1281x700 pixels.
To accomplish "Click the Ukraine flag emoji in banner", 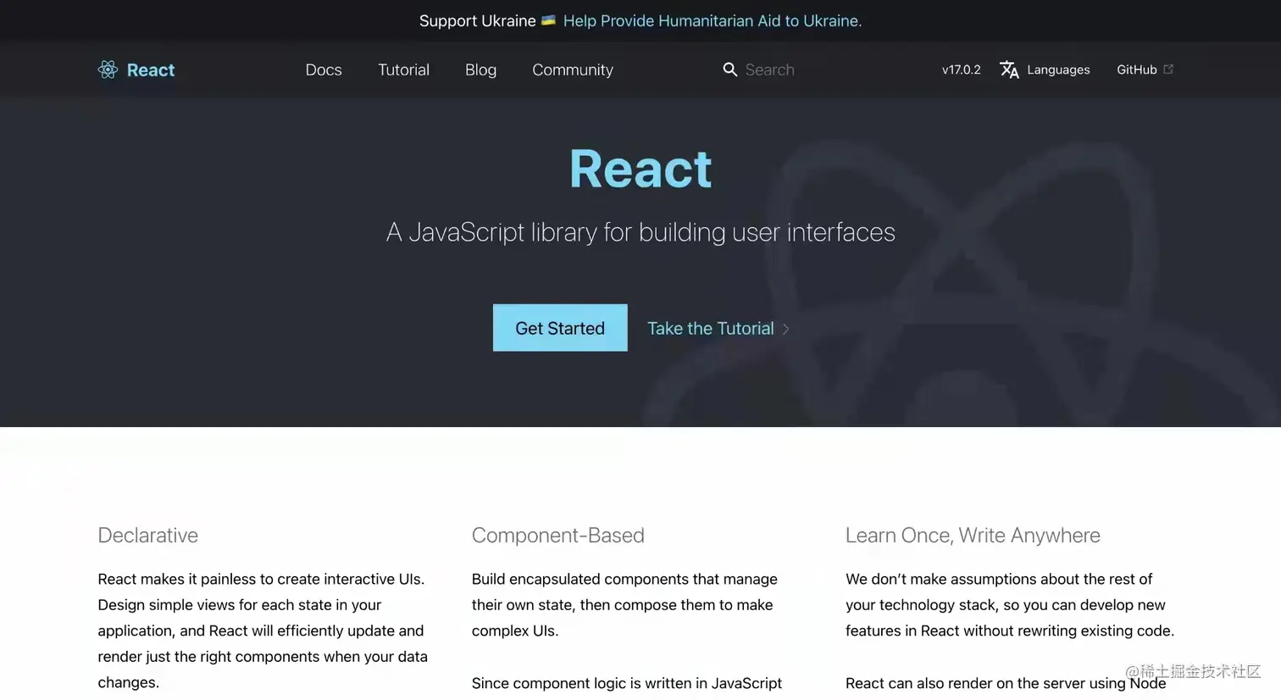I will coord(549,20).
